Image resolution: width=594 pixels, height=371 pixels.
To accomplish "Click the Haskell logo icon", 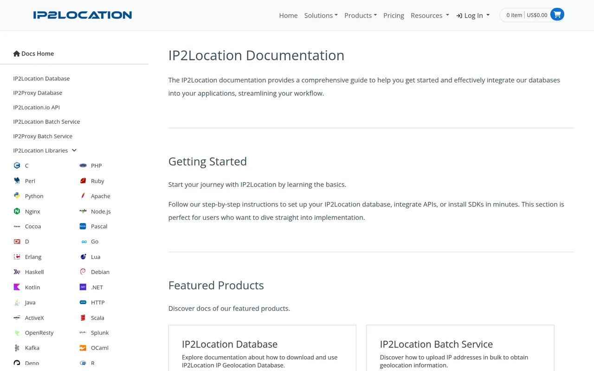I will click(17, 272).
